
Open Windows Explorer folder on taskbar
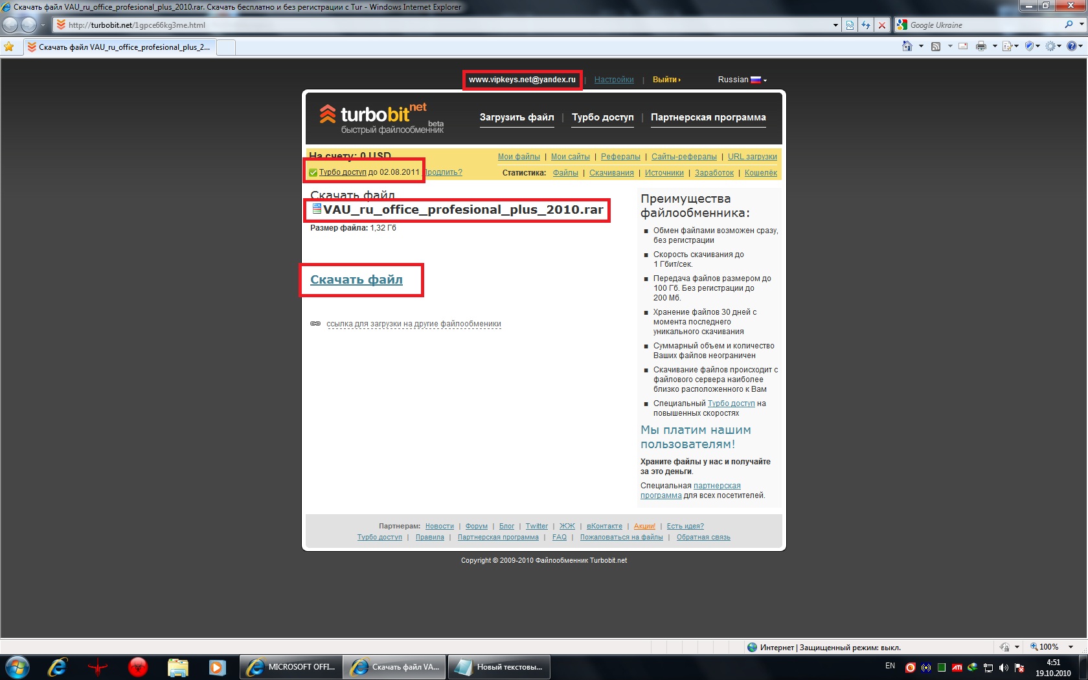[177, 667]
